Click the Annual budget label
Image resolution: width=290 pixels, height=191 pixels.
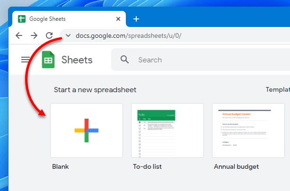pos(236,167)
